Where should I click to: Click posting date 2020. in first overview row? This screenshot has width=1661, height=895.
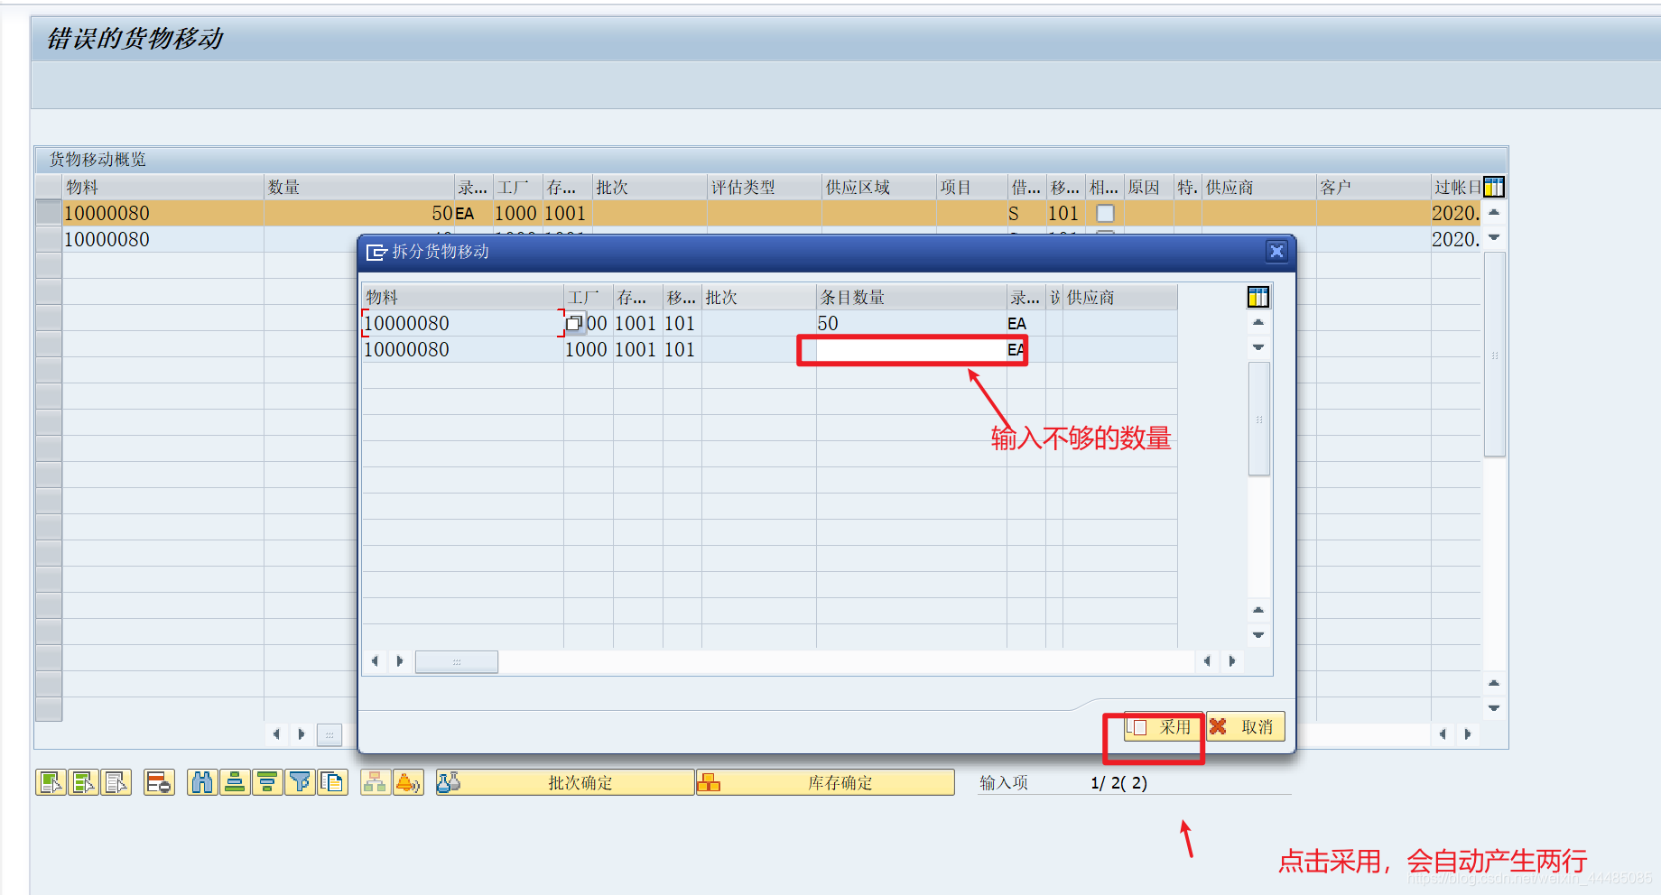(x=1455, y=214)
